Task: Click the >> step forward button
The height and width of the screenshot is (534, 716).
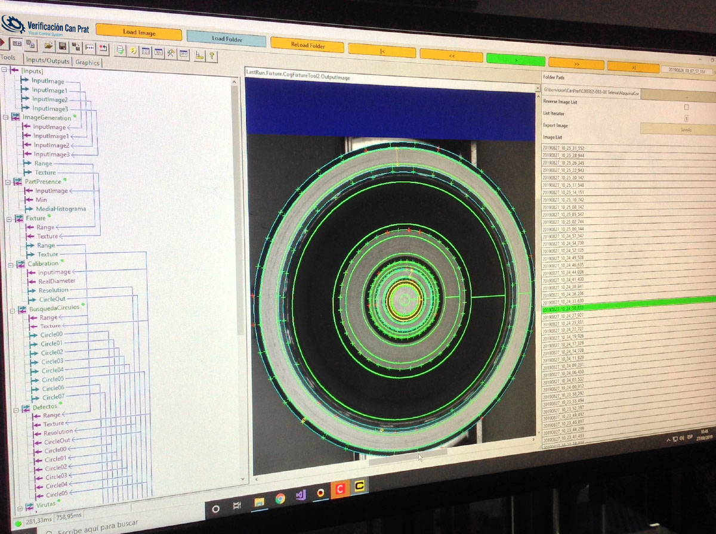Action: tap(576, 63)
